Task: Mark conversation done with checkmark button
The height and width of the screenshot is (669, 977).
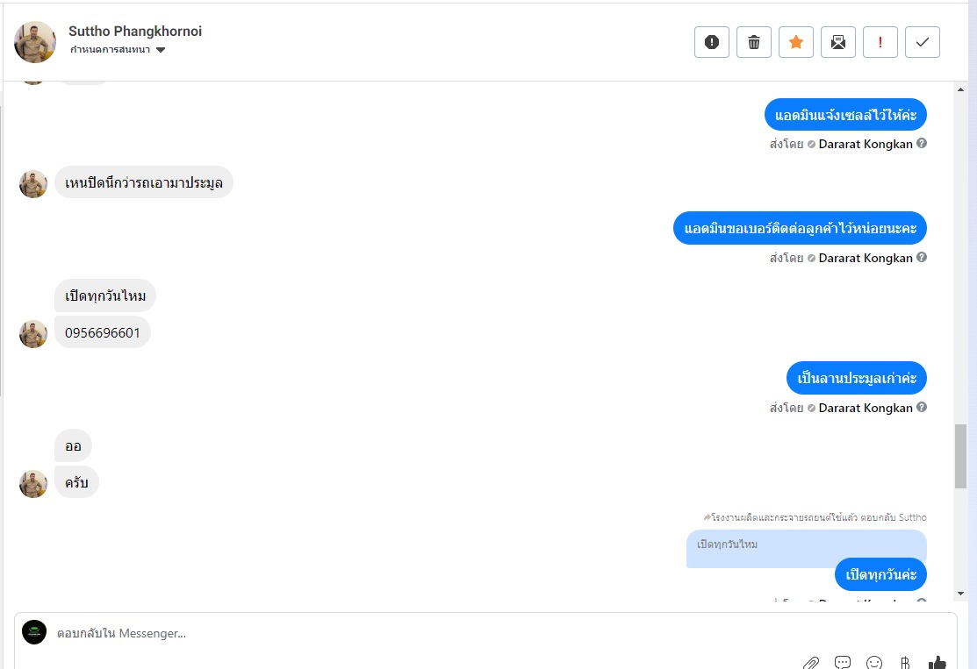Action: [923, 42]
